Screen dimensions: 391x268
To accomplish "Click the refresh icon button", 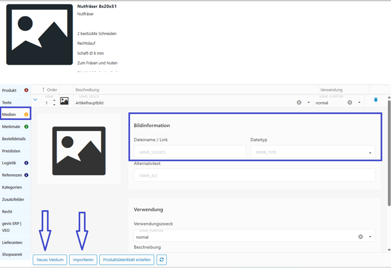I will click(162, 260).
